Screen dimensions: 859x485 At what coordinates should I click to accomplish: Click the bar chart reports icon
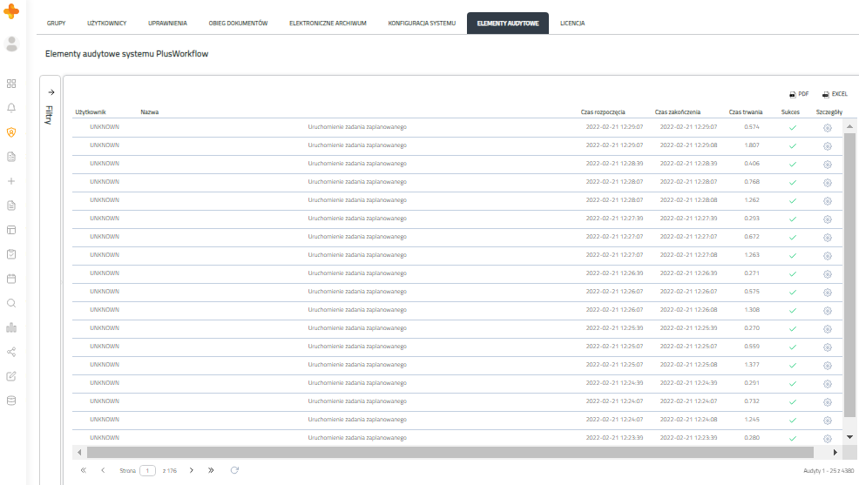coord(11,327)
